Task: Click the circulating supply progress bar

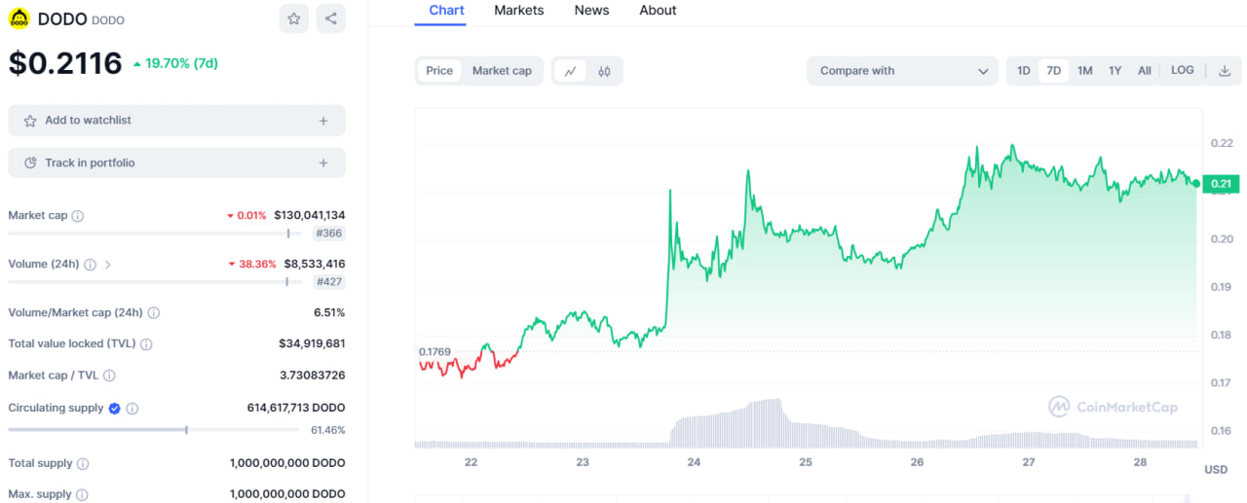Action: coord(154,429)
